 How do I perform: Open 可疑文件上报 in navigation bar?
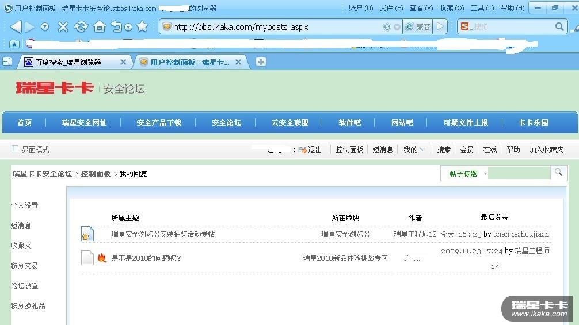tap(466, 123)
